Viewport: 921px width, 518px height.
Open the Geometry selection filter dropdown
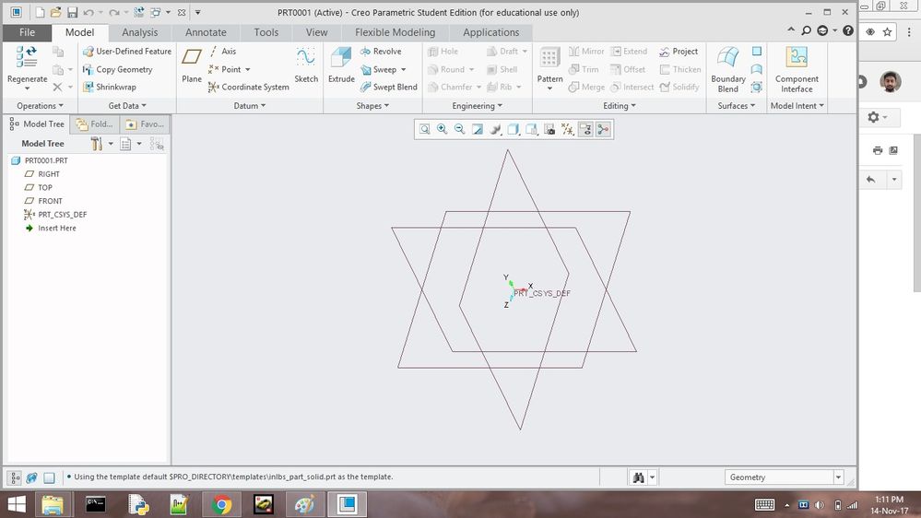tap(838, 477)
